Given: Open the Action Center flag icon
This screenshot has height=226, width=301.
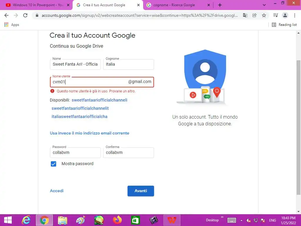Looking at the screenshot, I should (263, 220).
